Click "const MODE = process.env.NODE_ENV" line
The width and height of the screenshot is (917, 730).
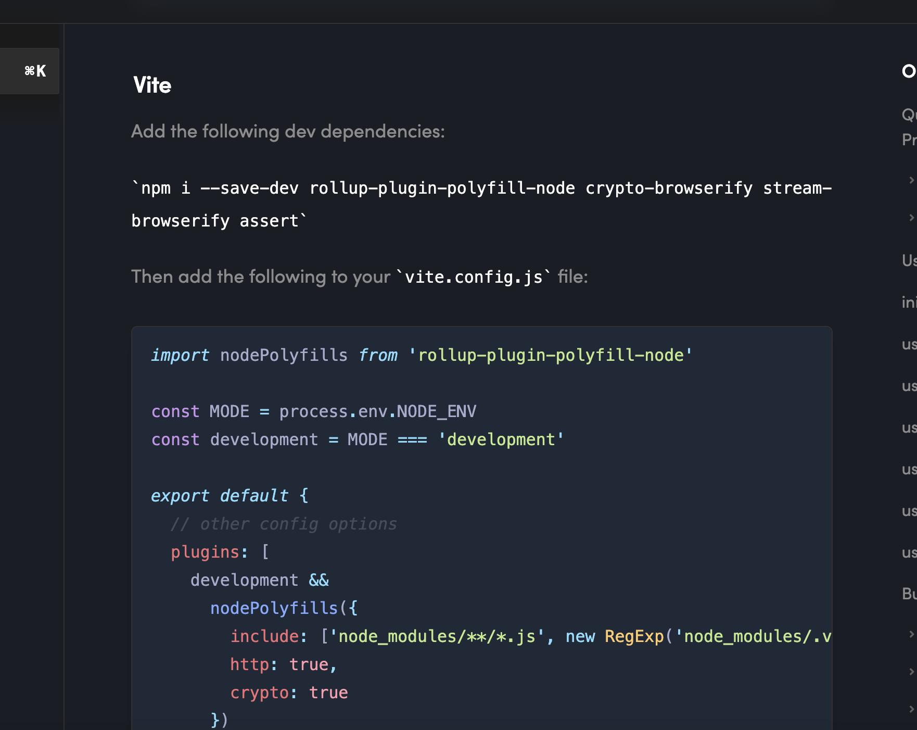[314, 411]
